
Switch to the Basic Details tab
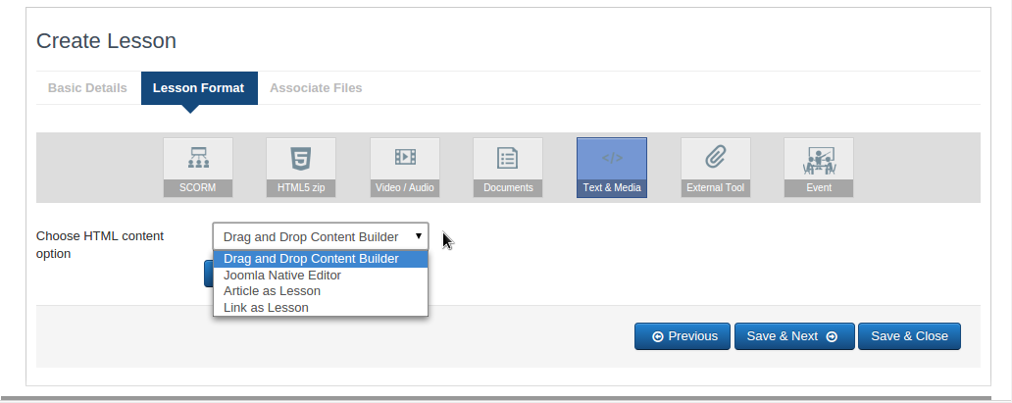click(x=87, y=88)
